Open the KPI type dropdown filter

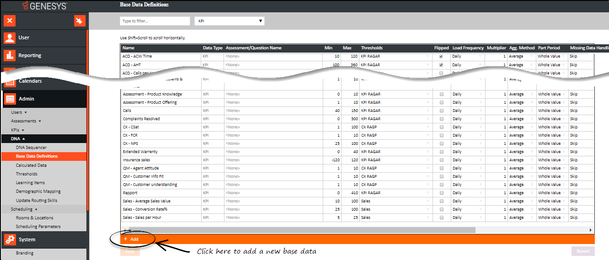230,21
